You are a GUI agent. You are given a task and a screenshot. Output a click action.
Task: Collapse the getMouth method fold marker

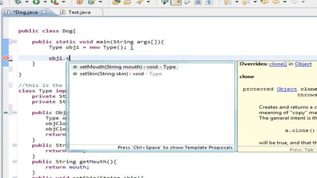coord(14,162)
